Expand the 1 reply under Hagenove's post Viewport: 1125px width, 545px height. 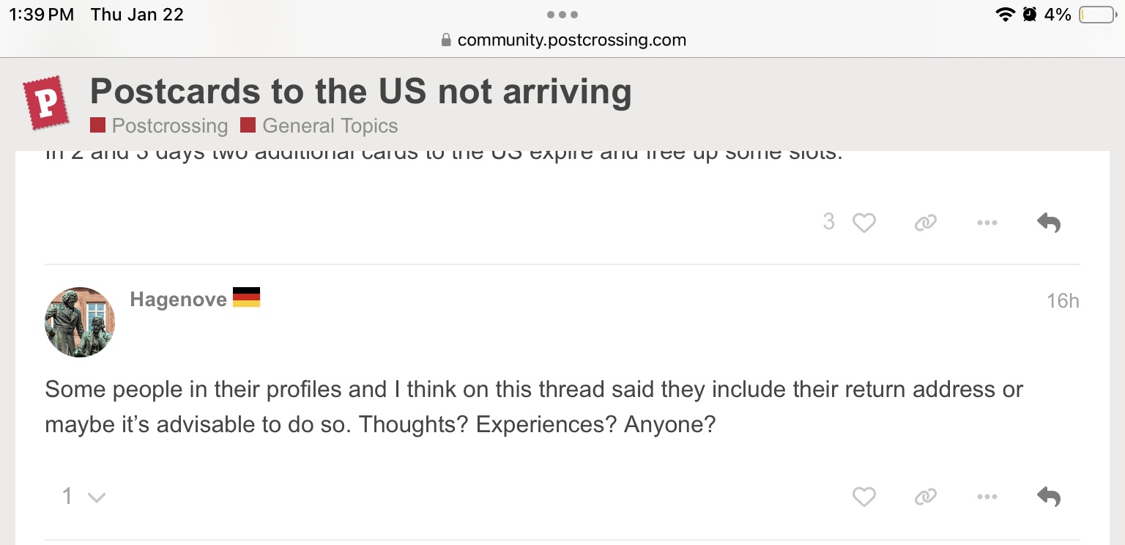[83, 497]
